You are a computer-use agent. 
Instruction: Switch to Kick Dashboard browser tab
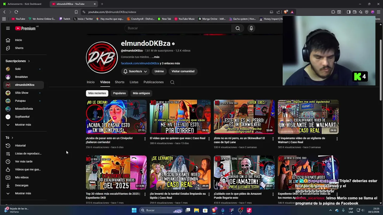[25, 4]
